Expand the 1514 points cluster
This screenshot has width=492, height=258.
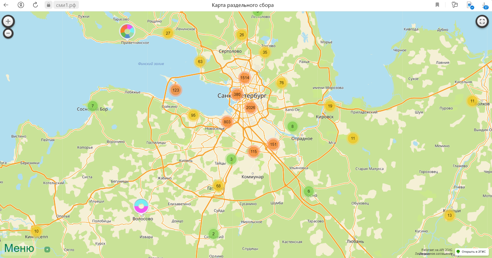tap(245, 78)
